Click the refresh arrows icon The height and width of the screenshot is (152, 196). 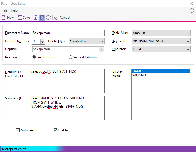(48, 18)
